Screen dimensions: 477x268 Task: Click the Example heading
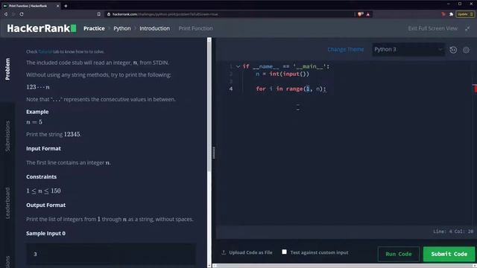point(37,112)
